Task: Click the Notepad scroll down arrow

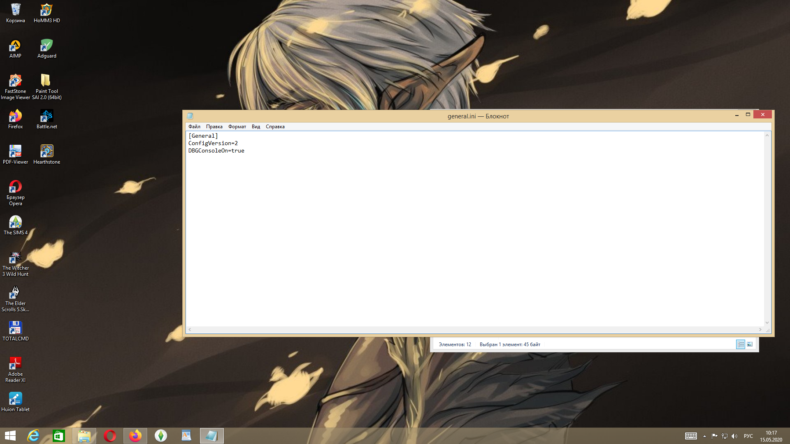Action: pos(767,323)
